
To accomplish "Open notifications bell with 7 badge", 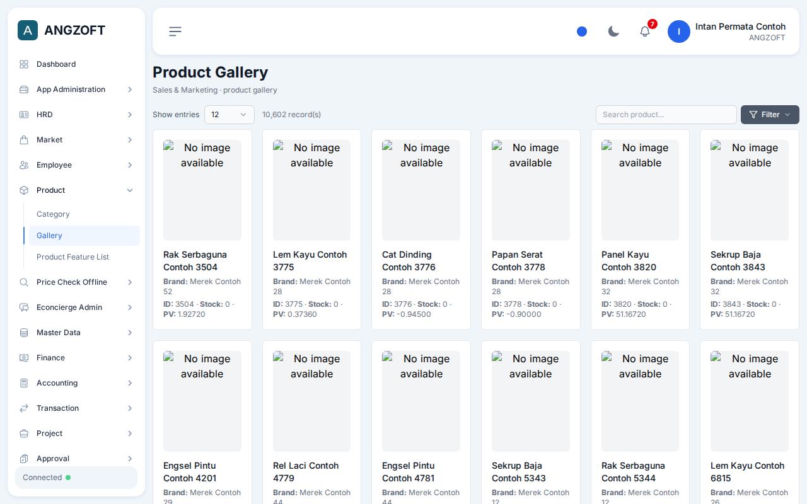I will click(645, 31).
